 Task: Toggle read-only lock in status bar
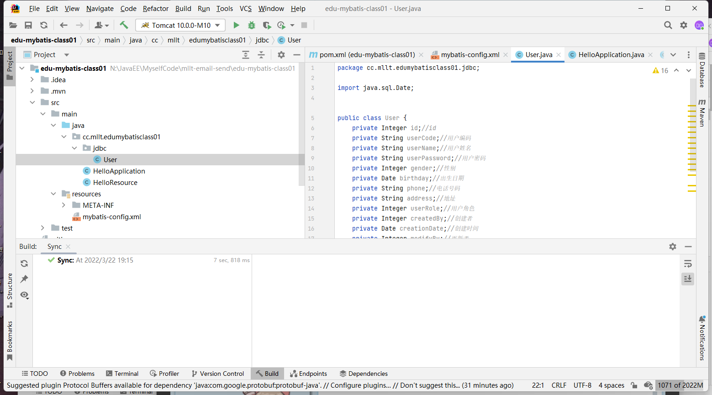[634, 385]
